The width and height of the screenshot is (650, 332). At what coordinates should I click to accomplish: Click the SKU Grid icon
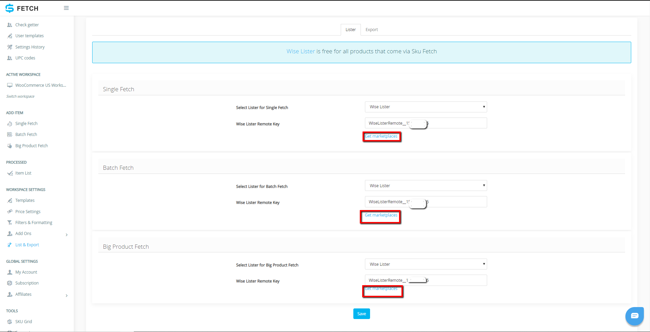(x=10, y=322)
